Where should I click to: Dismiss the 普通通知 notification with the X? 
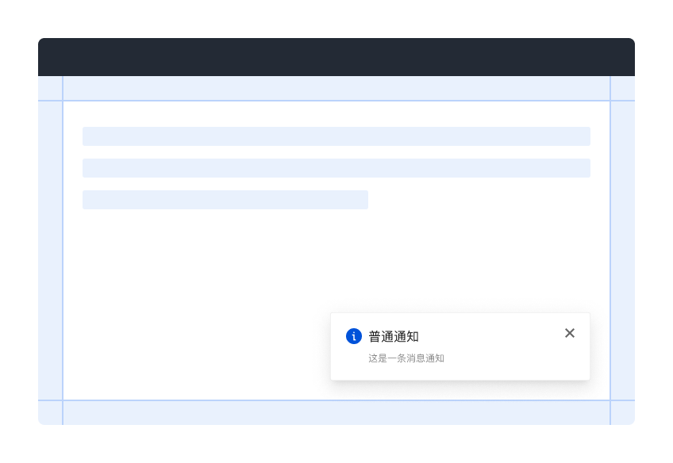point(570,333)
